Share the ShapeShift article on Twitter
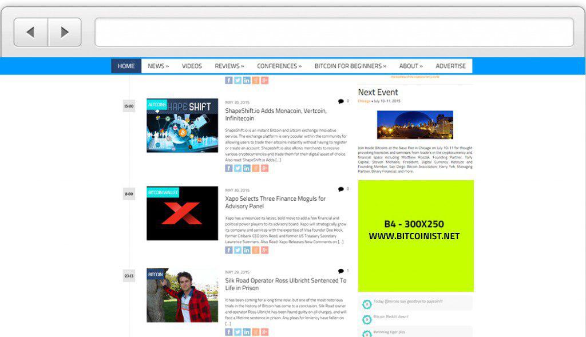The height and width of the screenshot is (337, 586). (x=237, y=168)
